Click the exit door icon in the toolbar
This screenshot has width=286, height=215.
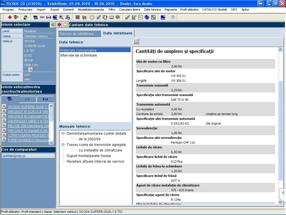point(16,17)
